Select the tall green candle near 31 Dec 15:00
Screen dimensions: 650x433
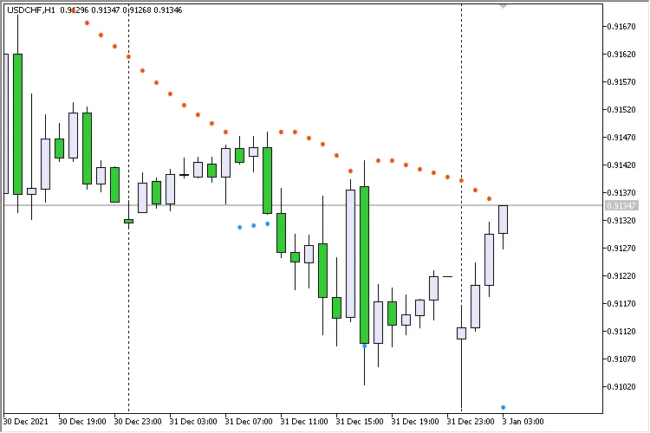[364, 264]
